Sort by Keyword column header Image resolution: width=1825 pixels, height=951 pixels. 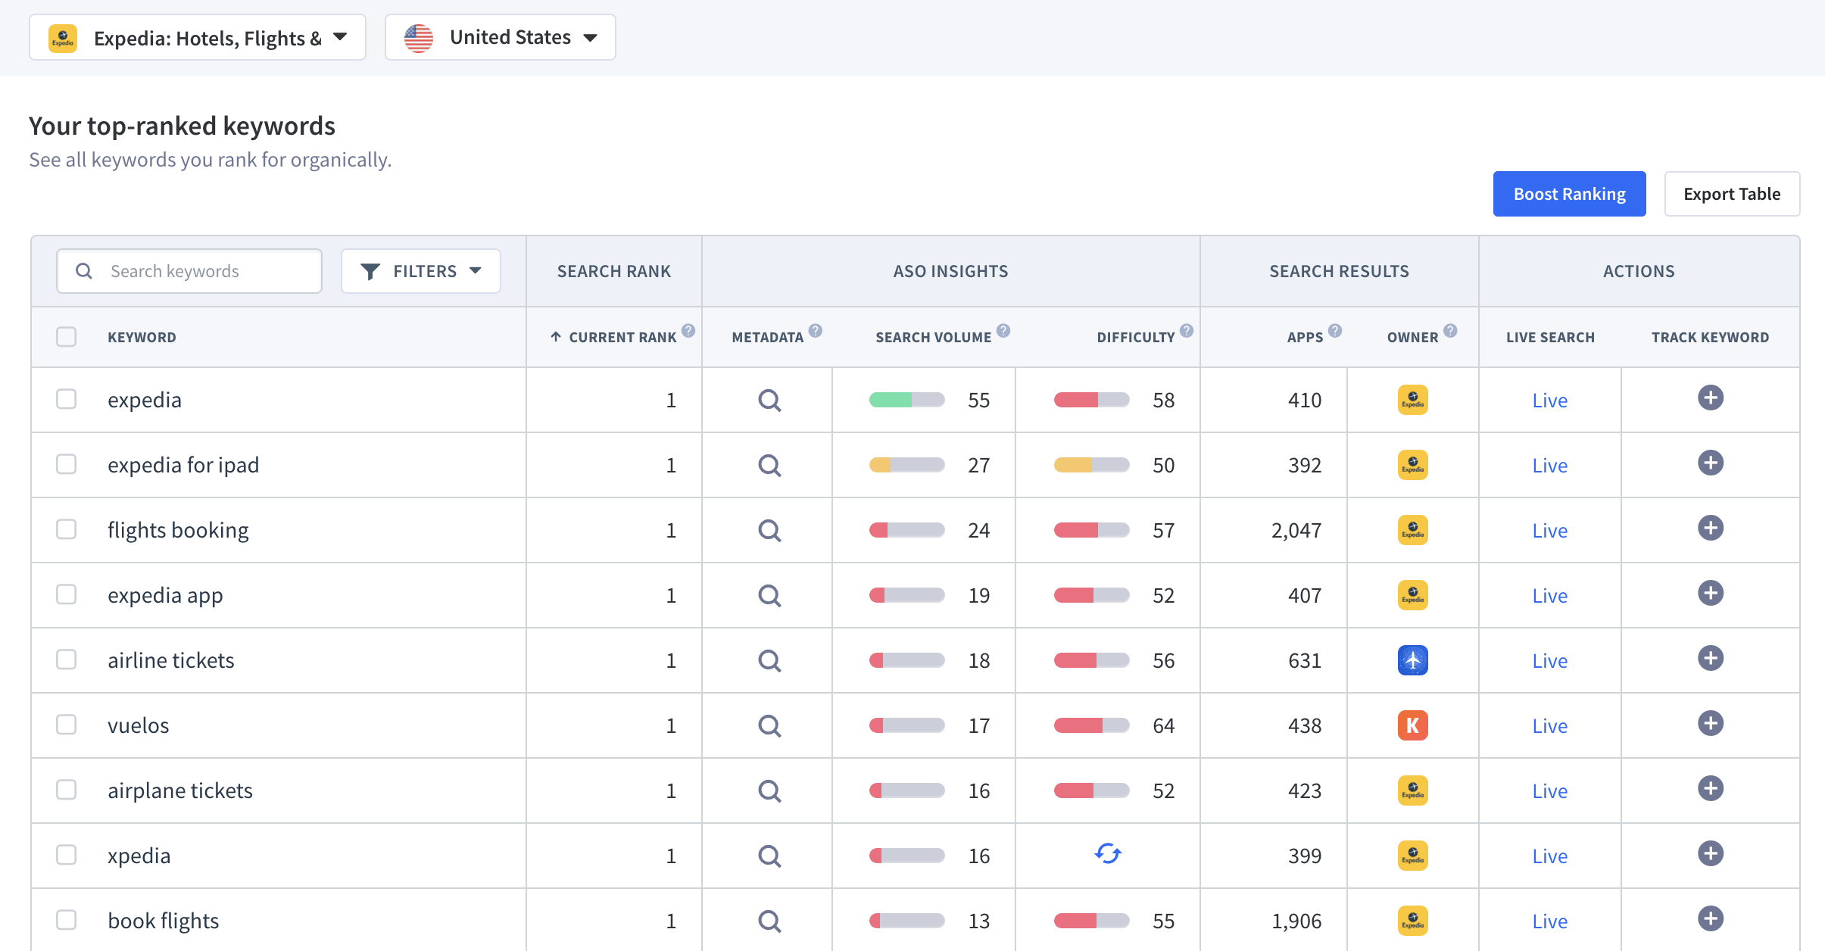click(142, 337)
